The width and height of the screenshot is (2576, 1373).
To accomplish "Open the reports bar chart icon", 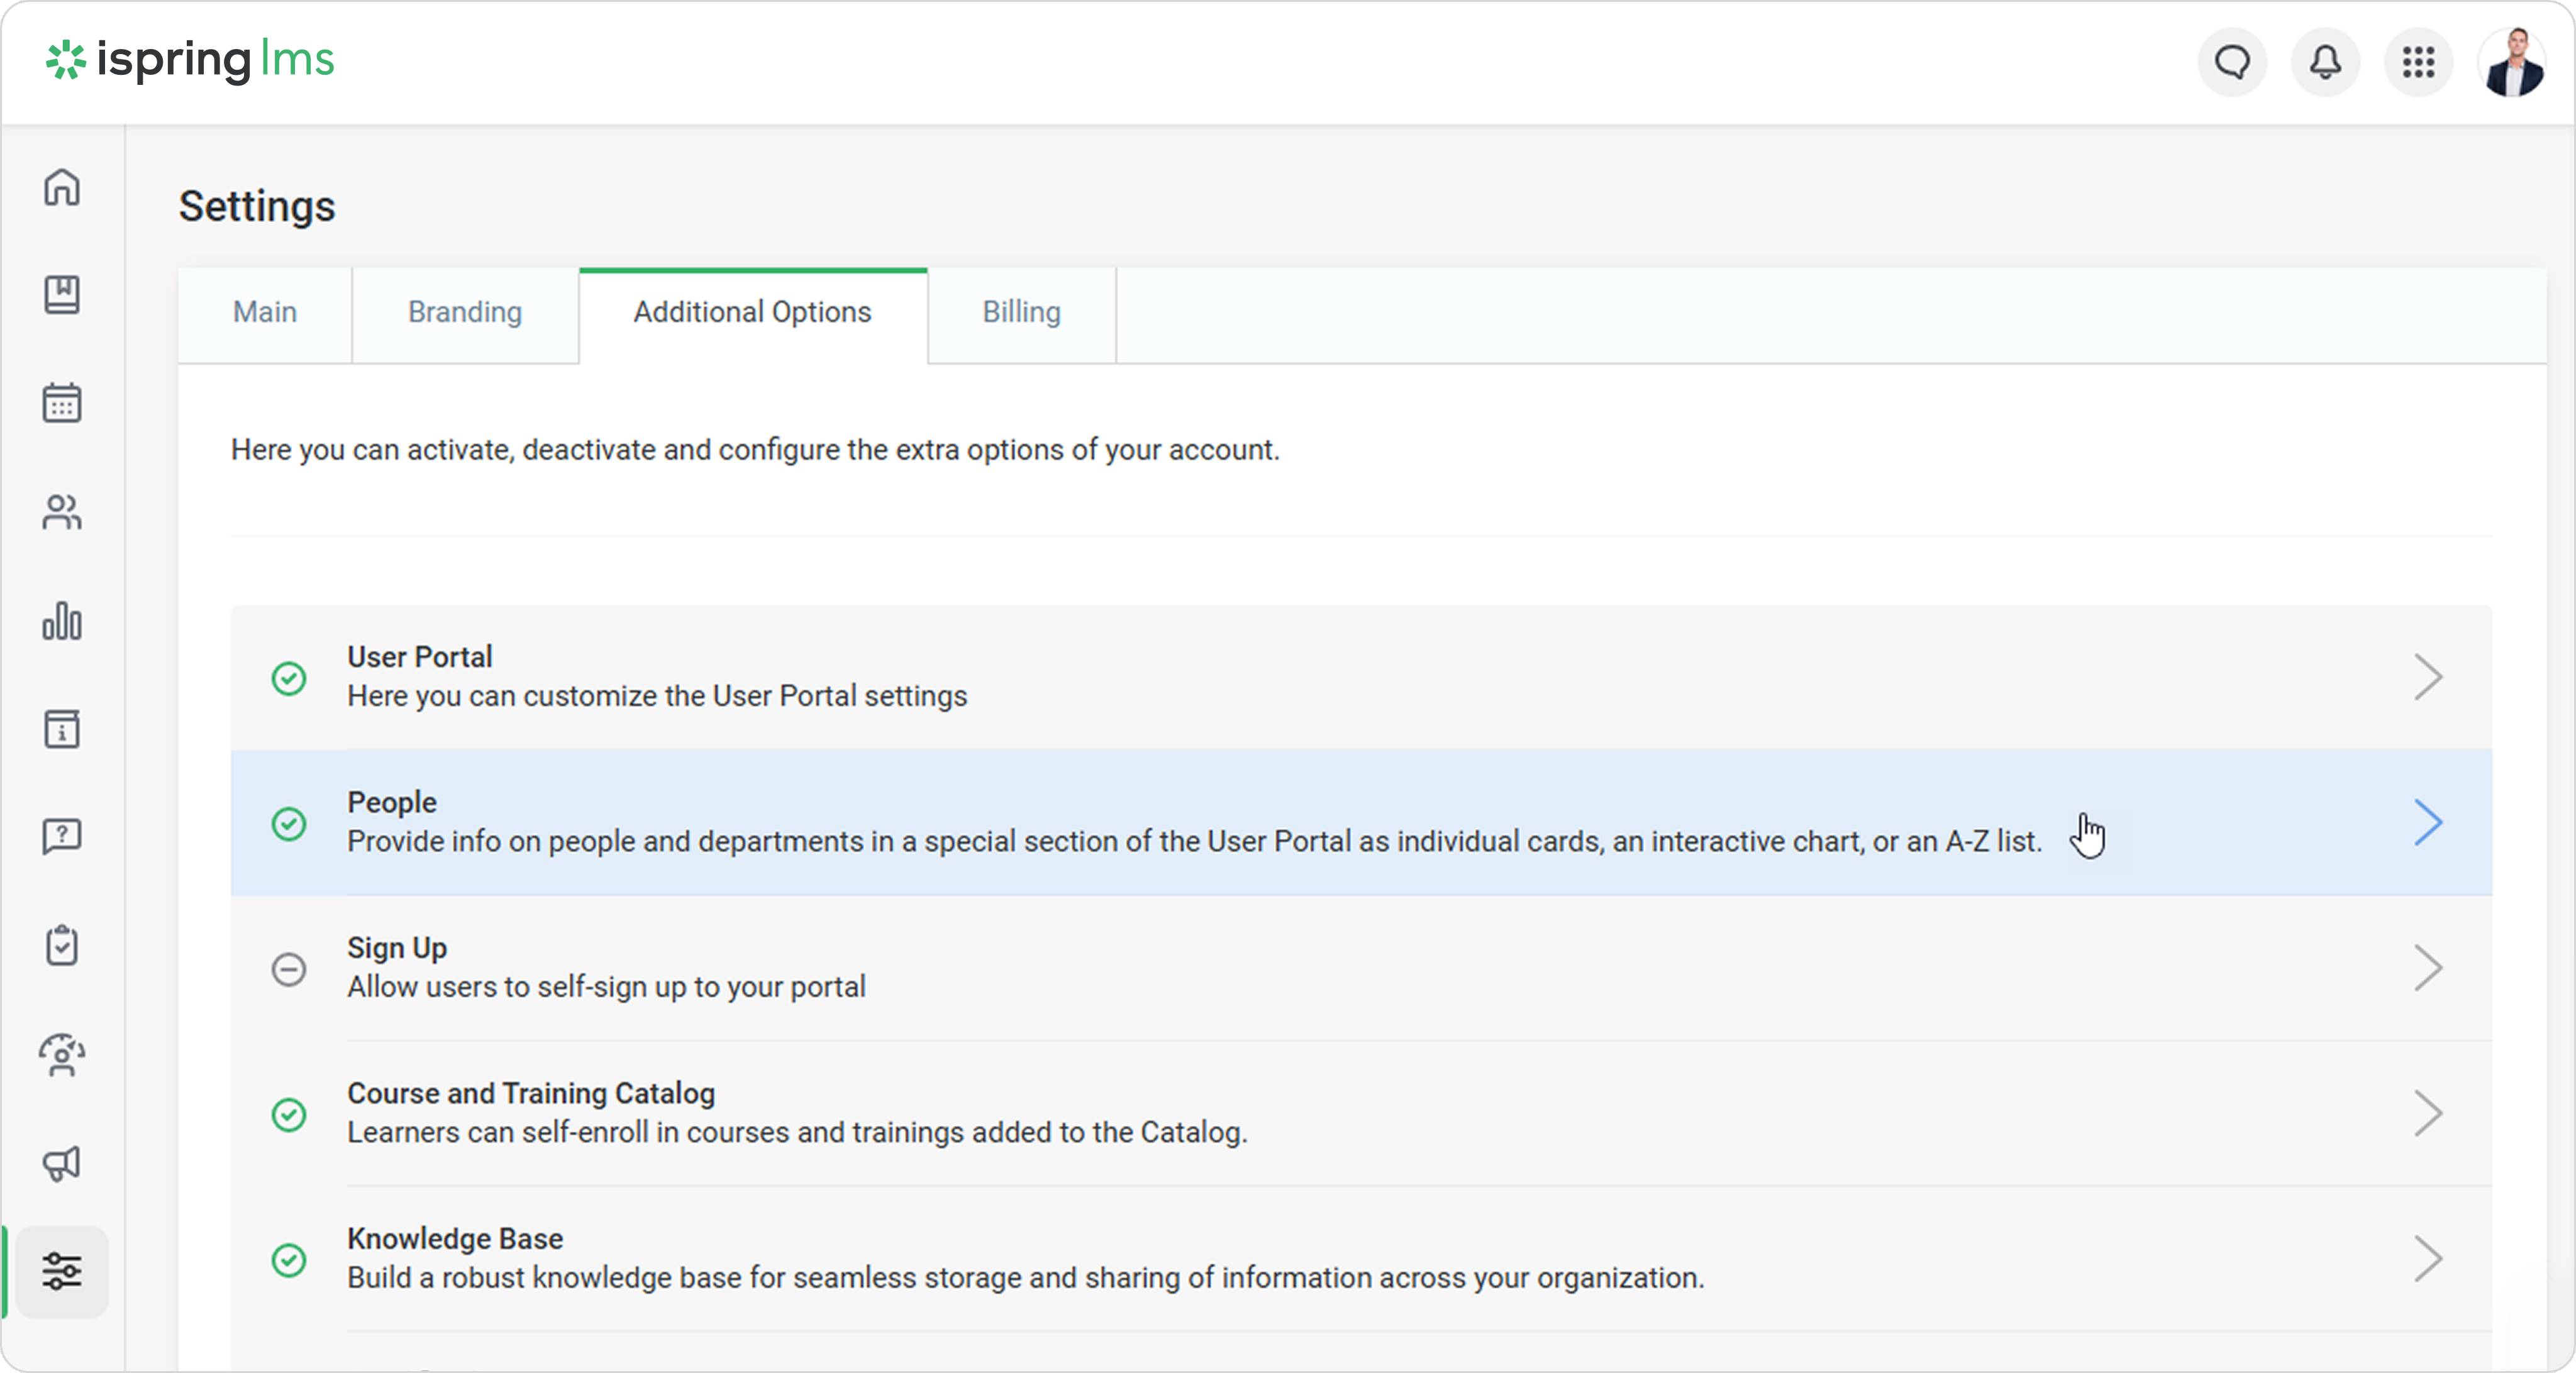I will pos(62,620).
